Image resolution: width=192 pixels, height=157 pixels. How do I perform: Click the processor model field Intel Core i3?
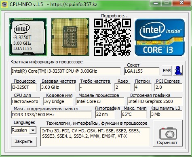[100, 101]
